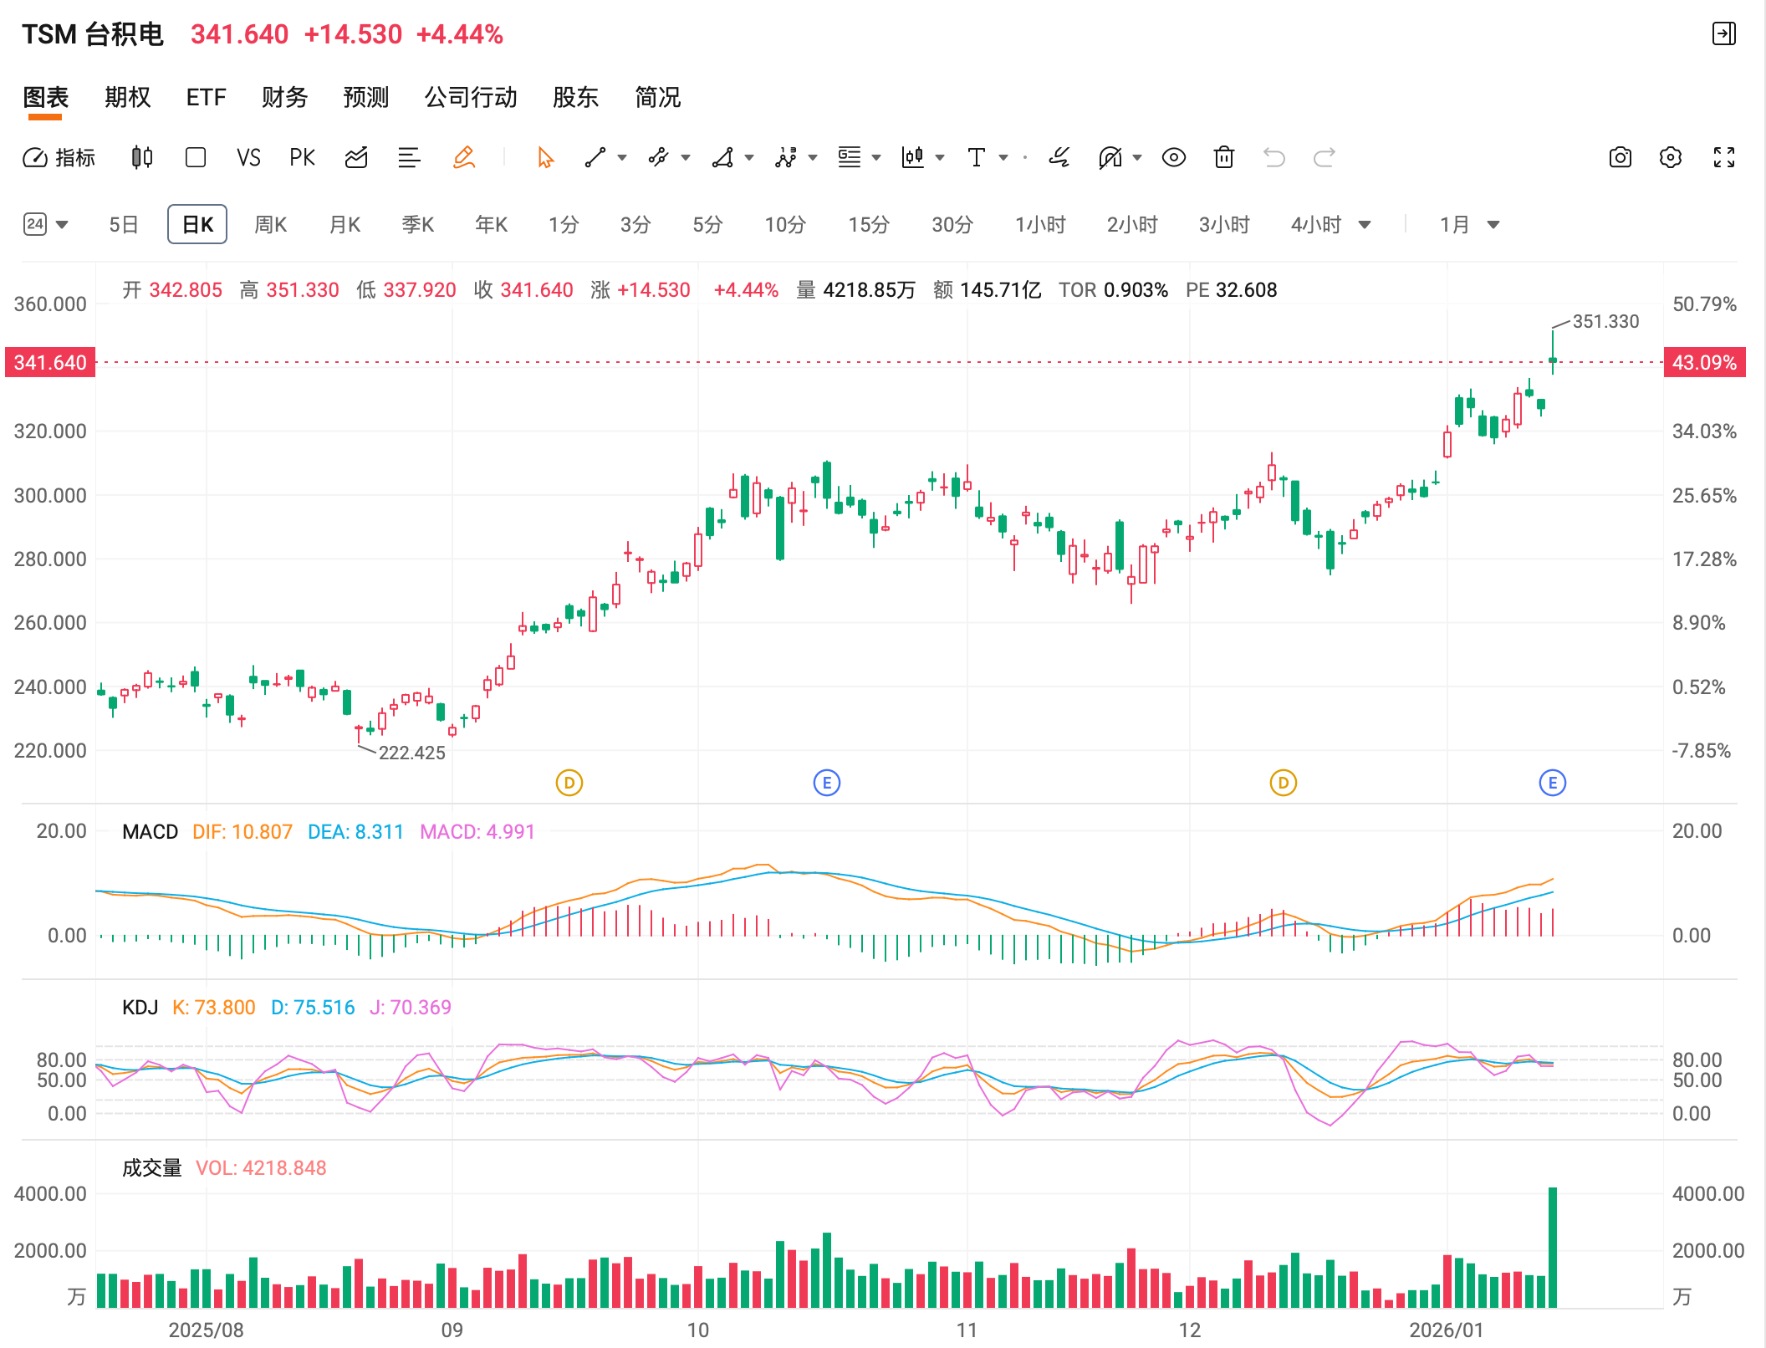Open the 财务 tab
Screen dimensions: 1766x1348
coord(284,97)
